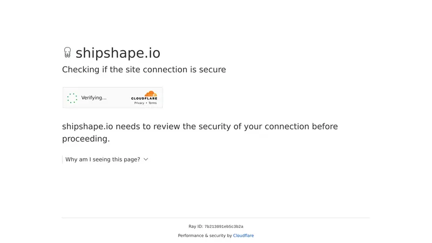This screenshot has width=432, height=243.
Task: Click 'Checking if the site connection is secure' subtitle
Action: pos(144,70)
